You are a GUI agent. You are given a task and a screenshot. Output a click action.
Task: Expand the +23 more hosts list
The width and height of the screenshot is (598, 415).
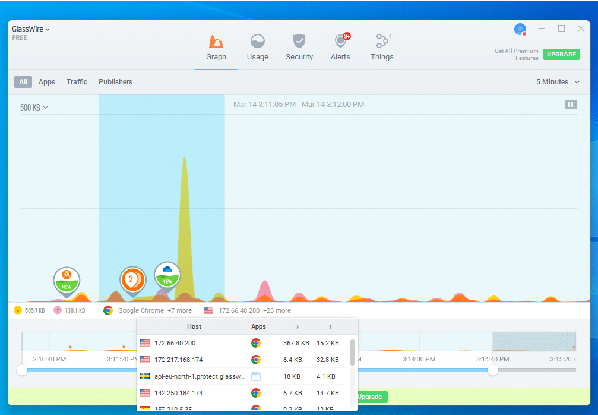click(x=277, y=310)
